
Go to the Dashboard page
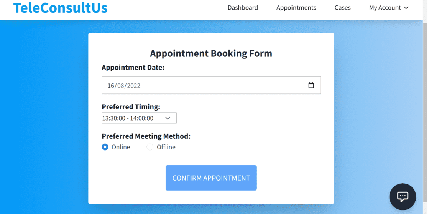243,8
